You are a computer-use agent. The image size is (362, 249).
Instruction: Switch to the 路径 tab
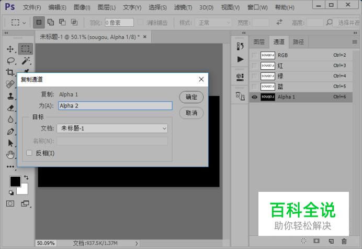click(x=299, y=42)
